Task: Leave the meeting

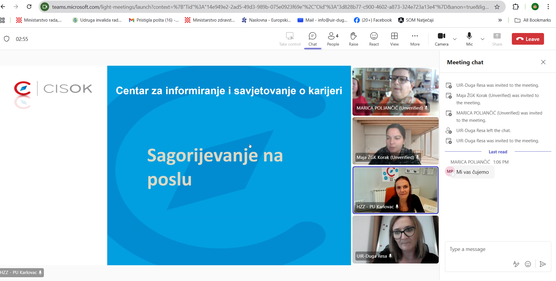Action: coord(528,39)
